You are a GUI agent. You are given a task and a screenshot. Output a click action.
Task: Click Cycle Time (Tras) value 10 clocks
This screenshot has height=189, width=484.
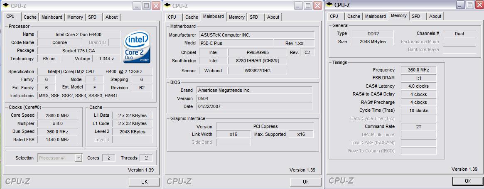(x=418, y=110)
